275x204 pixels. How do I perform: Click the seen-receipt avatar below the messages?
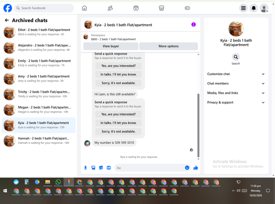(x=191, y=150)
